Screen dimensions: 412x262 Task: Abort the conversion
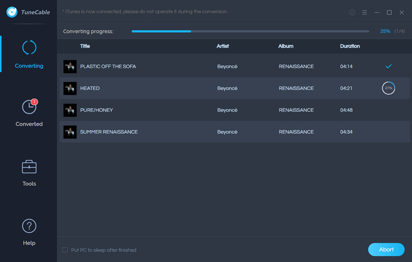tap(386, 250)
